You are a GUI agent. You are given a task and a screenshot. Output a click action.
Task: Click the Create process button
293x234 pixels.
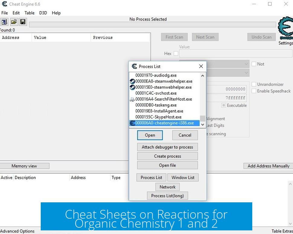(x=167, y=156)
